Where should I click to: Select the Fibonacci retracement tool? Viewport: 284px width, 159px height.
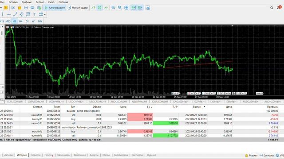28,15
